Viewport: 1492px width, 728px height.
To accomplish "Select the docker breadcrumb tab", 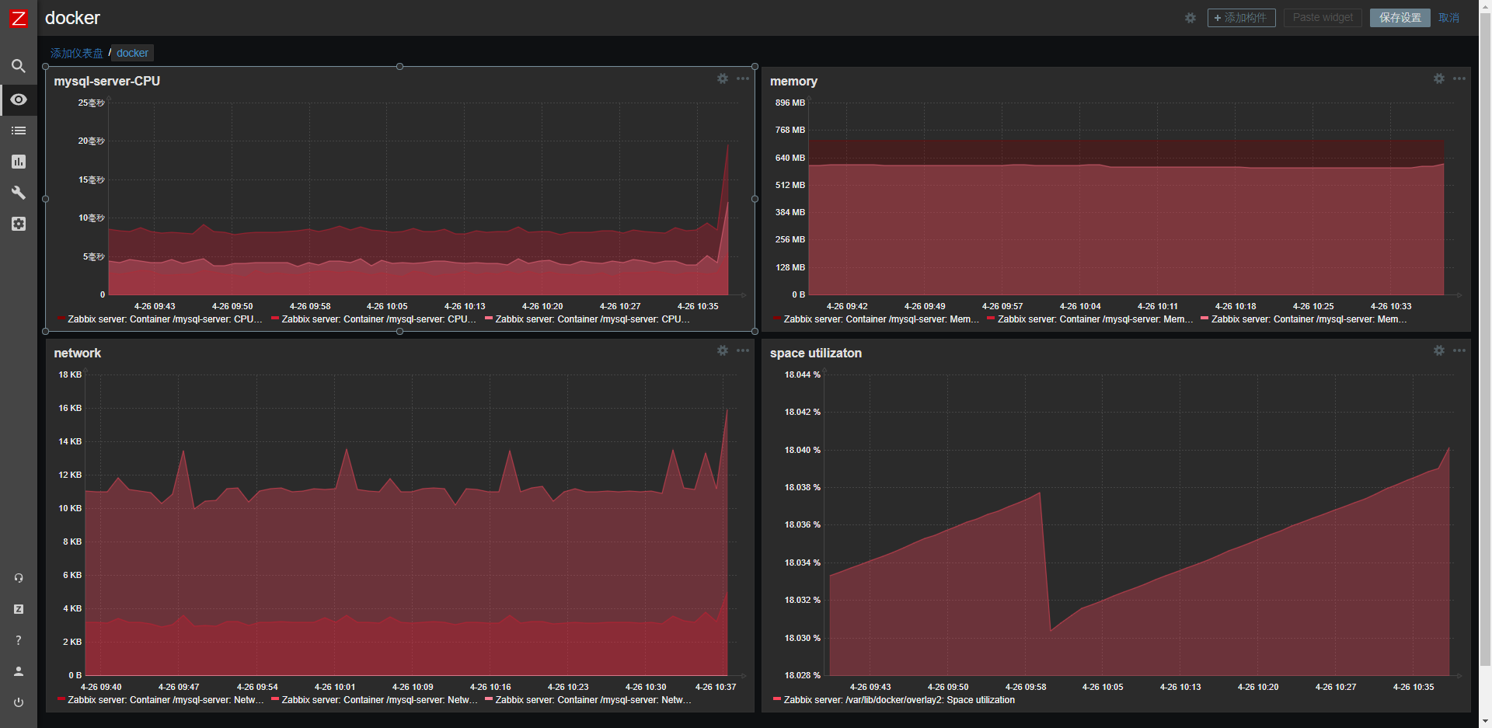I will pyautogui.click(x=132, y=53).
